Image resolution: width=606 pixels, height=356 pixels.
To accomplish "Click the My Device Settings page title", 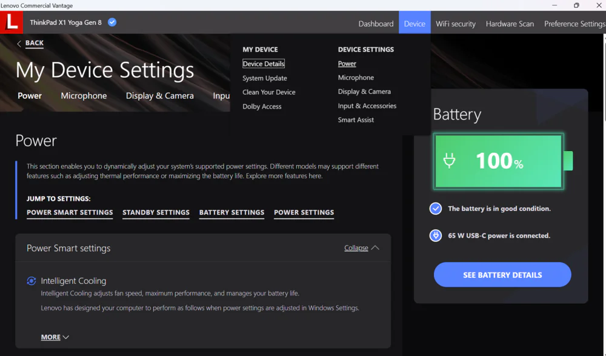I will point(105,70).
